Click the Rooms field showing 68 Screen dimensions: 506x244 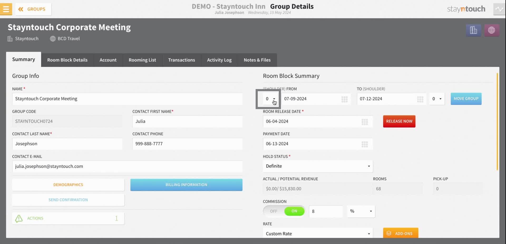tap(398, 189)
